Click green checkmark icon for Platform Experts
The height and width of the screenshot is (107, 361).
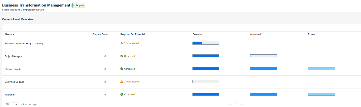pyautogui.click(x=122, y=69)
